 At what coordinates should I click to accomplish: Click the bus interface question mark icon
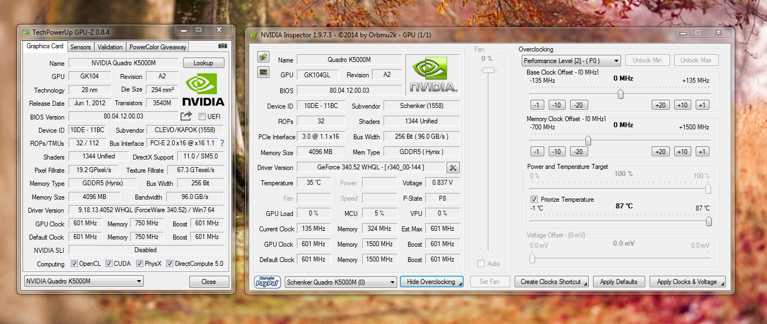click(x=222, y=143)
